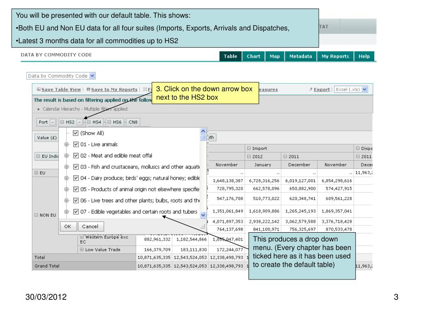The image size is (424, 318).
Task: Untick 06 - Live trees and plants checkbox
Action: pyautogui.click(x=76, y=201)
